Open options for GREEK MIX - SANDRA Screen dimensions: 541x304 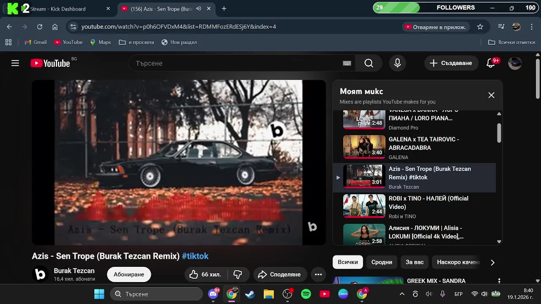[499, 281]
